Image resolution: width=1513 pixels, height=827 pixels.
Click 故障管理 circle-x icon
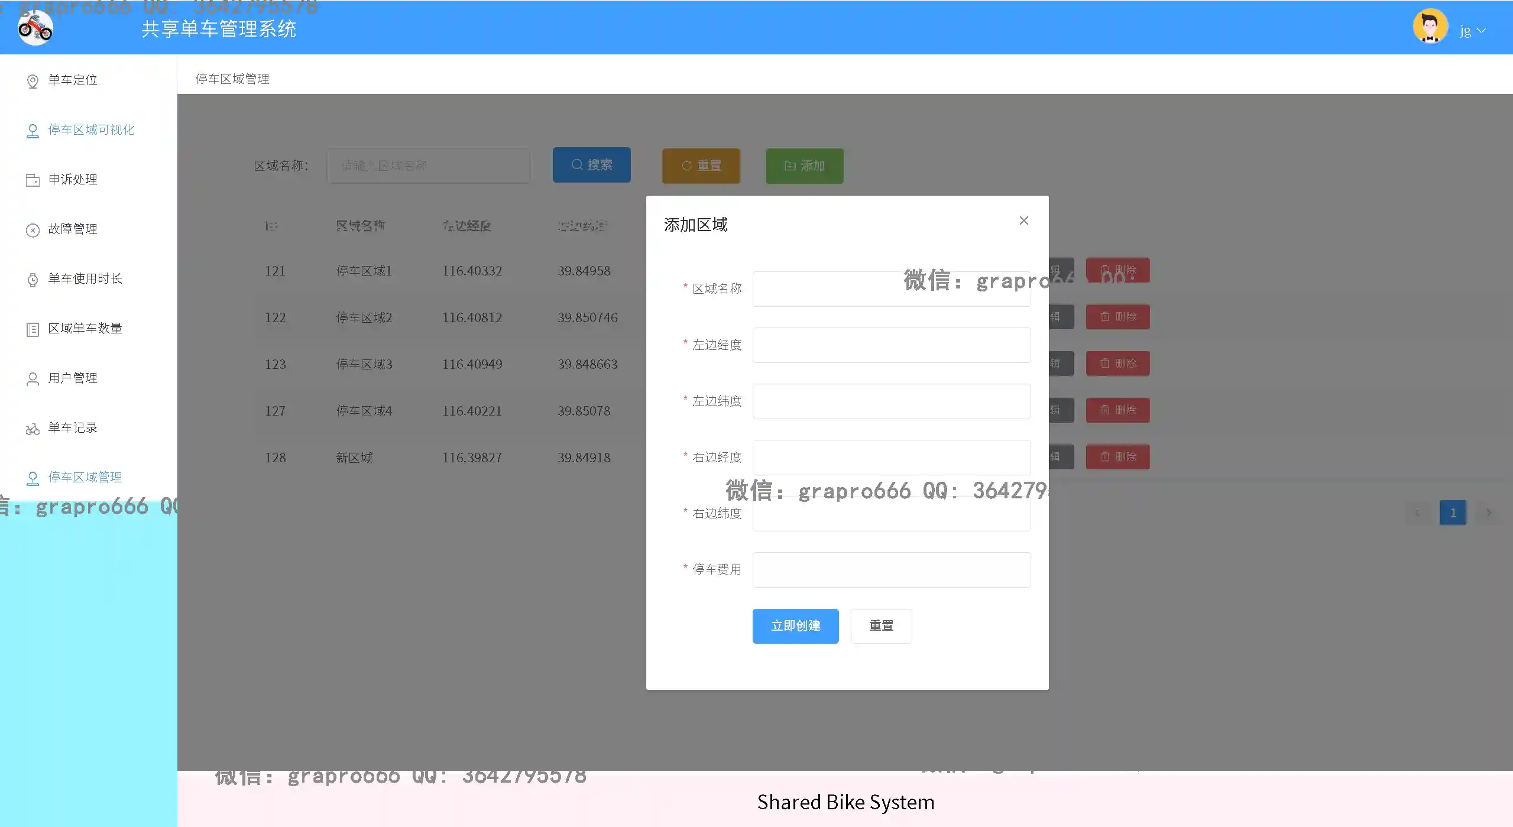33,230
